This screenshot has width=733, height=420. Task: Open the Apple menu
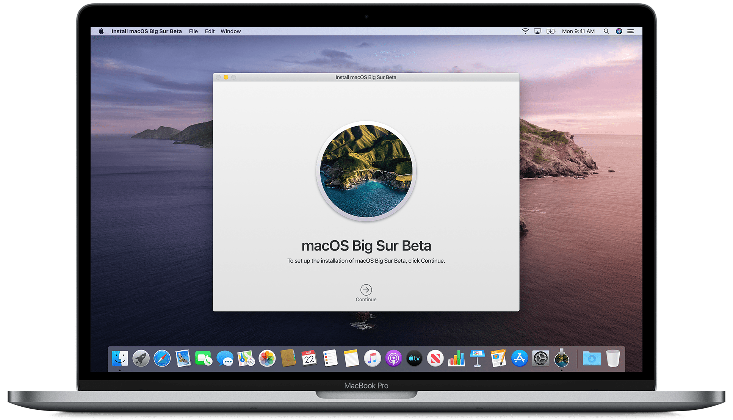coord(101,31)
